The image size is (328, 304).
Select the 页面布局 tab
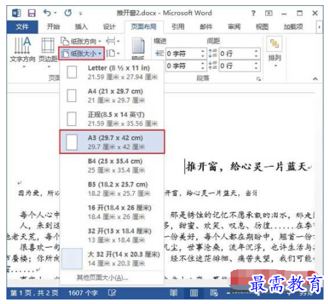click(x=143, y=27)
